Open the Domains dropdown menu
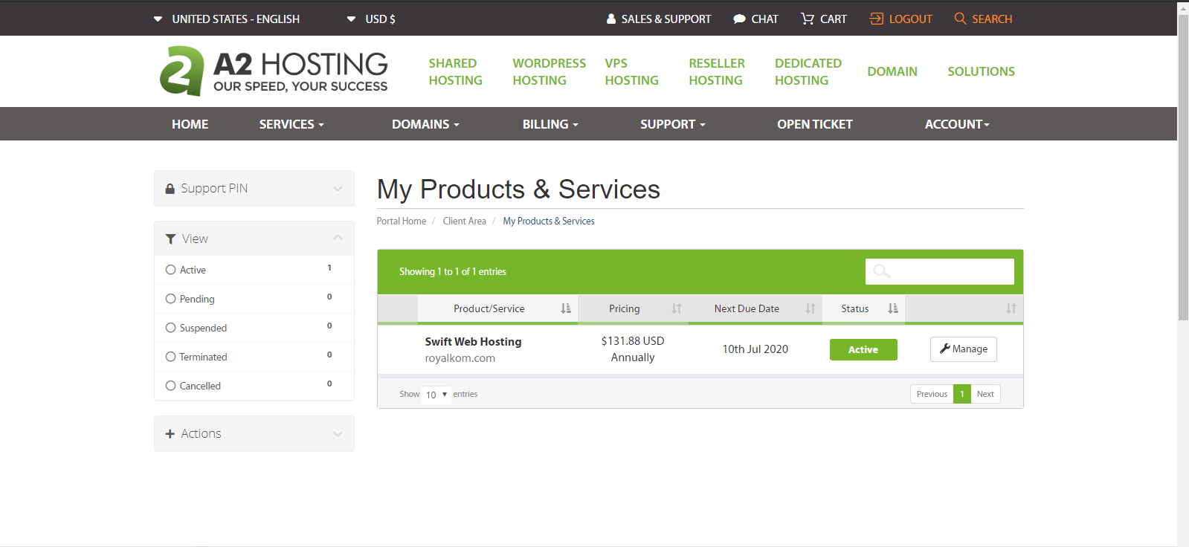 pos(425,124)
